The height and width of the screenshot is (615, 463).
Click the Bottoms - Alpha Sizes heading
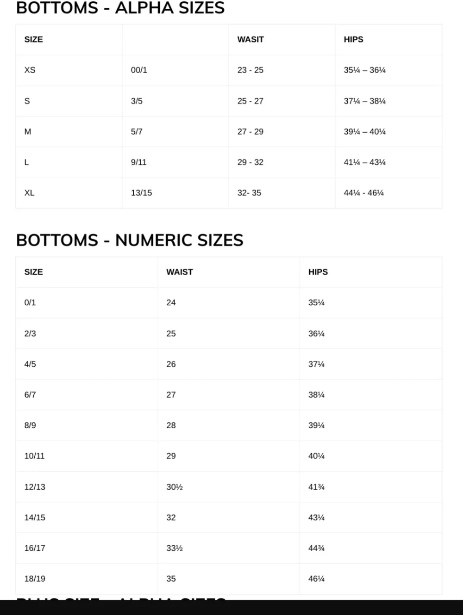[x=120, y=8]
